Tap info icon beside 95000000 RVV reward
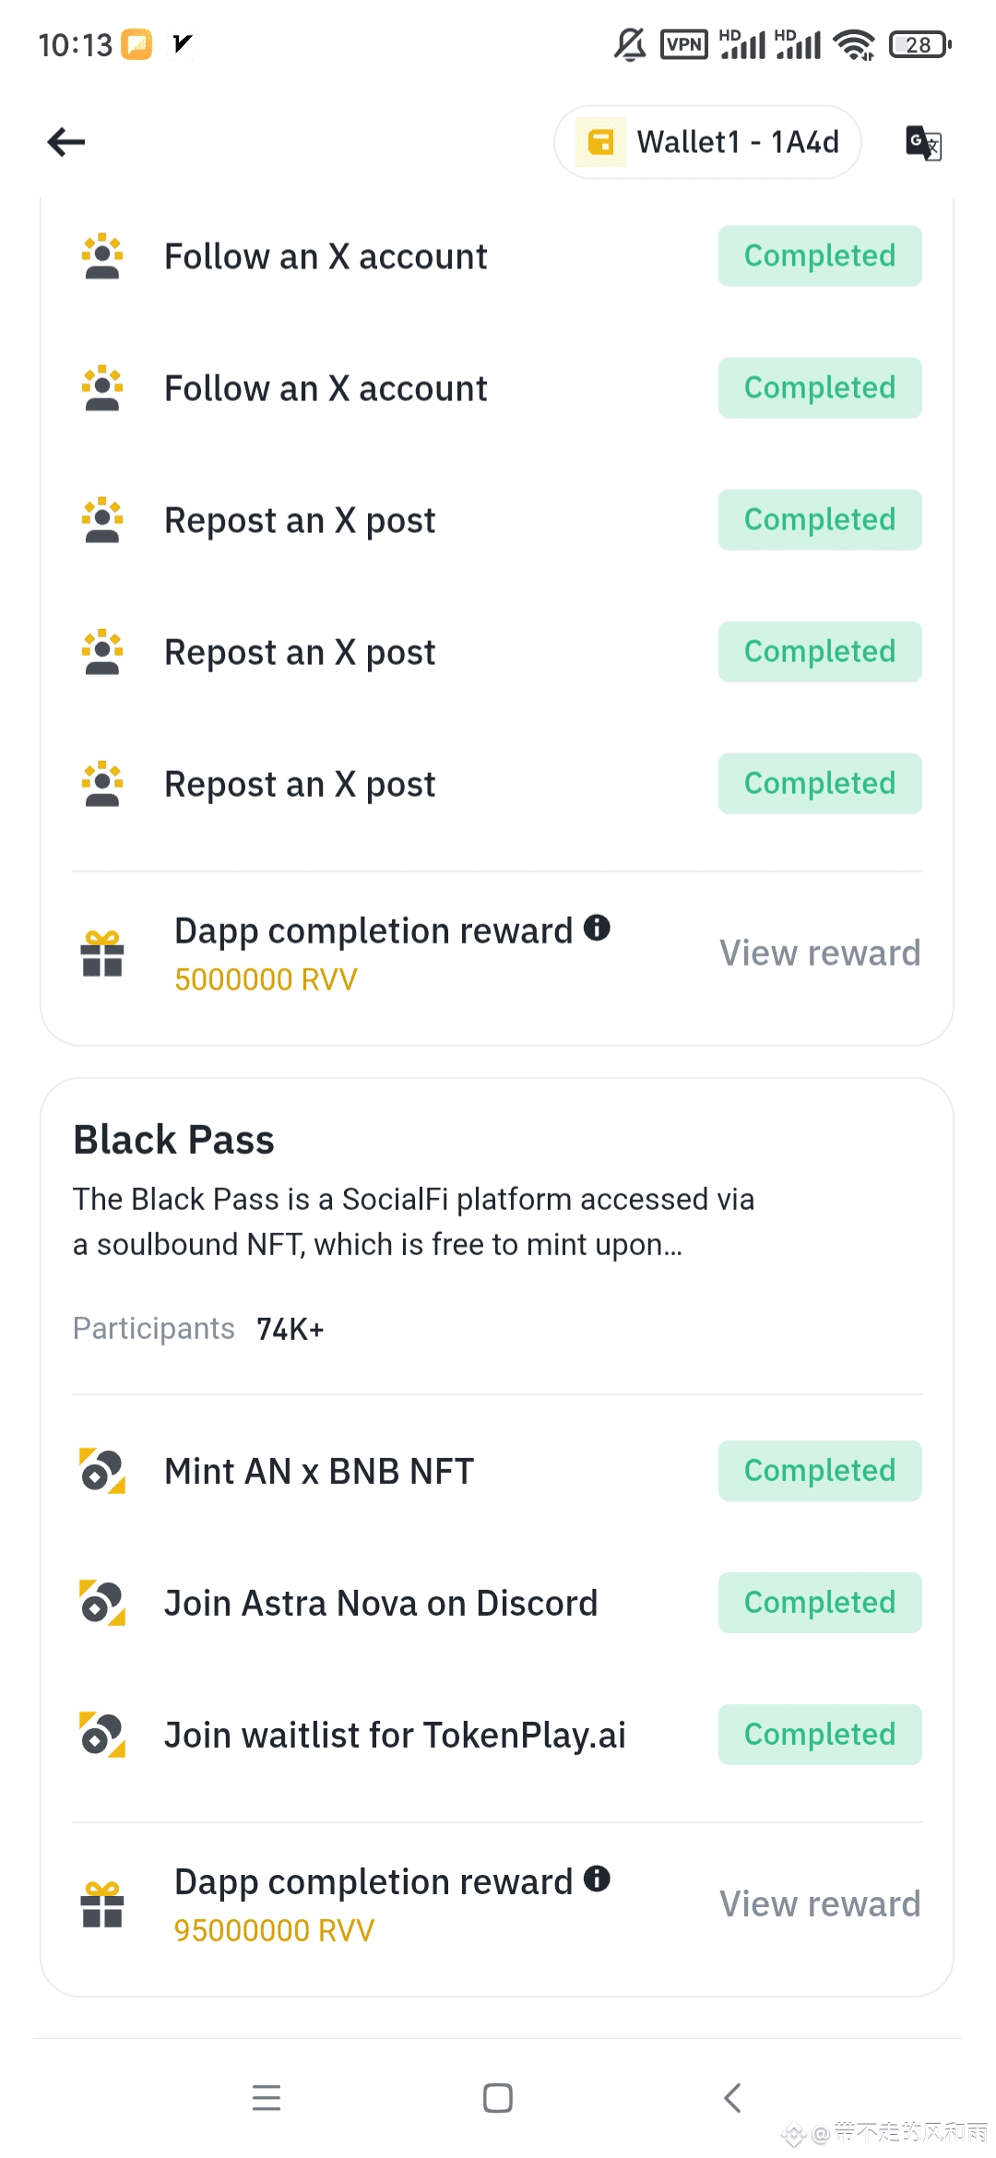Image resolution: width=996 pixels, height=2158 pixels. (x=598, y=1879)
